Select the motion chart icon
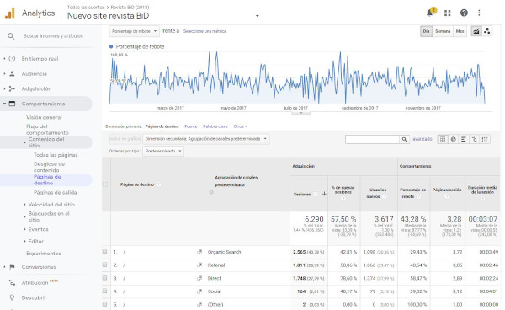This screenshot has height=310, width=505. (x=487, y=31)
